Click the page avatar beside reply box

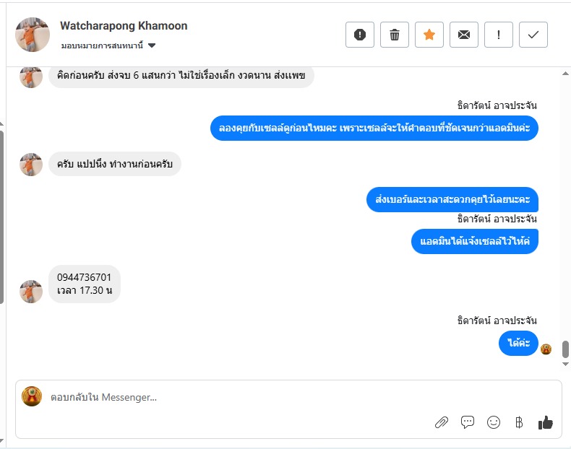pos(32,396)
